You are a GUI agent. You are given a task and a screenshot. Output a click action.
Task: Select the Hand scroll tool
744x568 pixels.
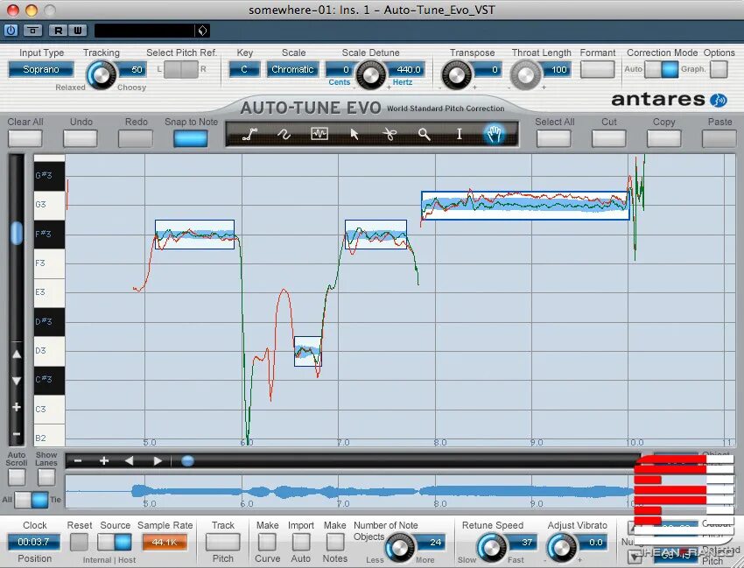[x=494, y=134]
